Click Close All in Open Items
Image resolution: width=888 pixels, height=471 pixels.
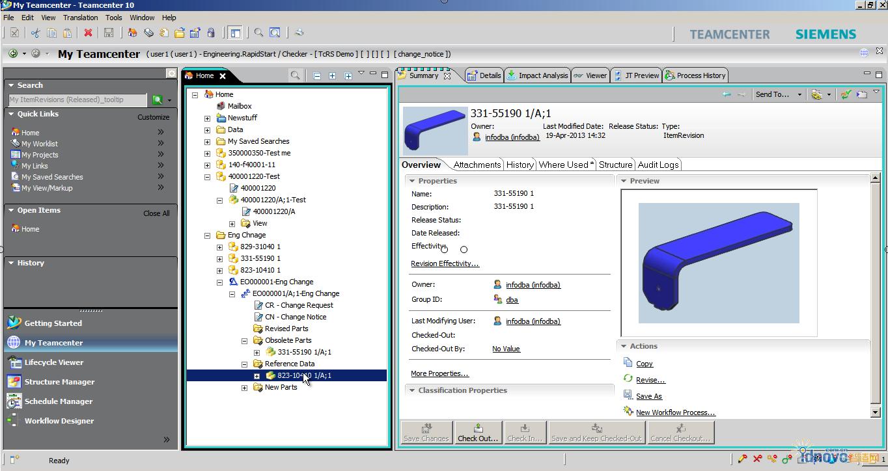(x=156, y=213)
